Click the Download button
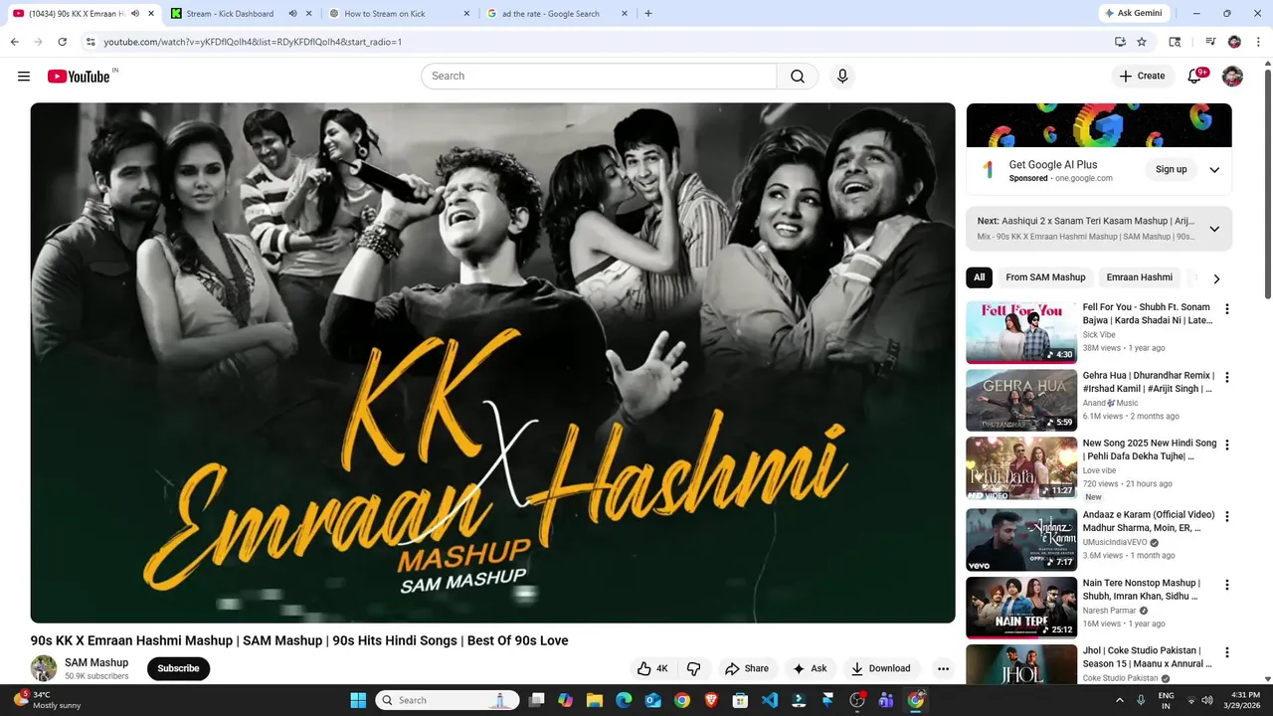Image resolution: width=1273 pixels, height=716 pixels. [881, 668]
